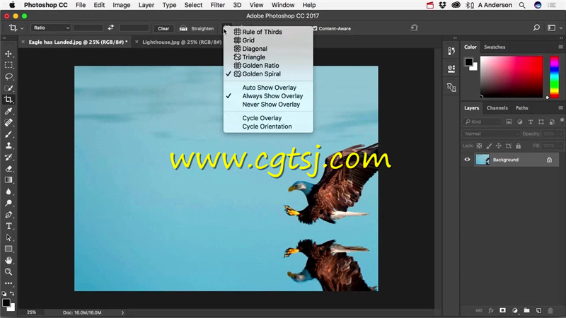Screen dimensions: 566x318
Task: Click the Clear button
Action: pos(163,28)
